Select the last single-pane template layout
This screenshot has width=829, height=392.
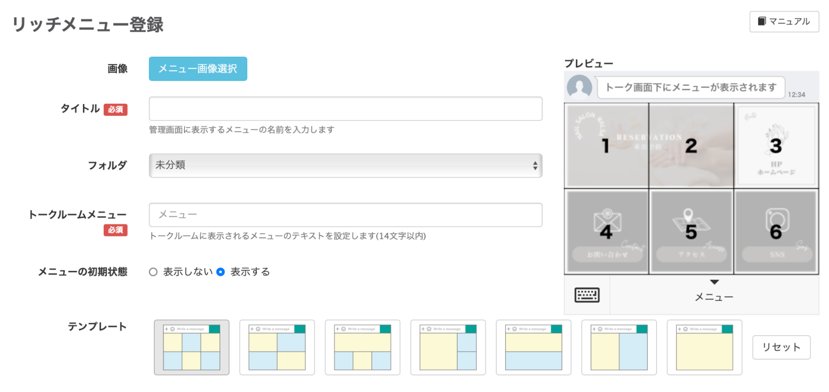pos(704,347)
